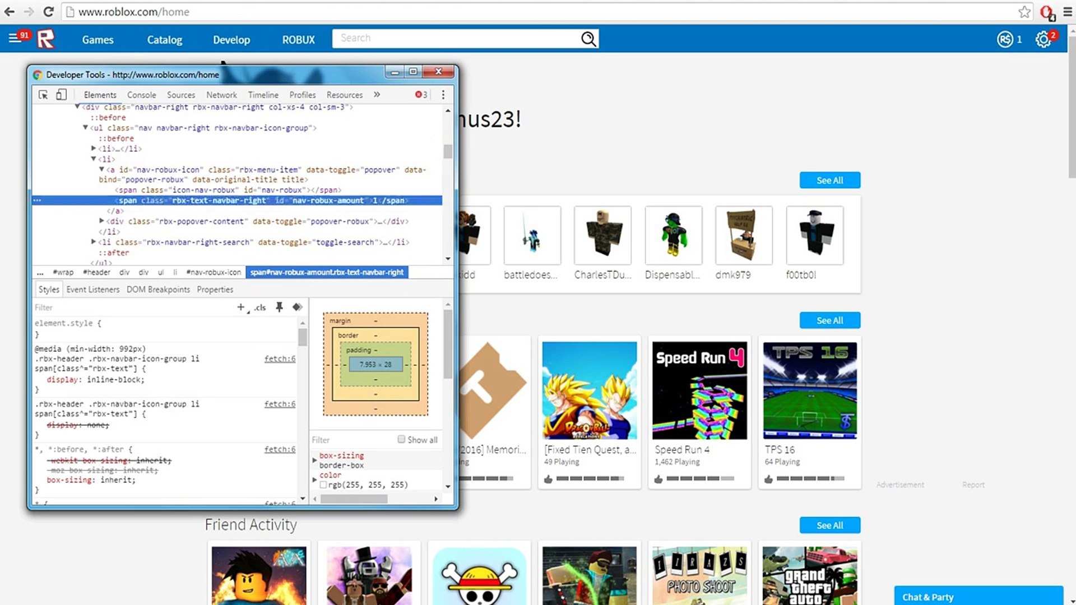Select the DOM breakpoints icon
The image size is (1076, 605).
(159, 289)
